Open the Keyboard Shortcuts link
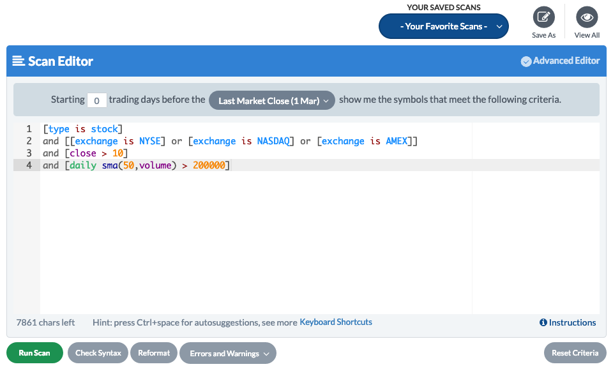The height and width of the screenshot is (369, 613). [x=336, y=322]
